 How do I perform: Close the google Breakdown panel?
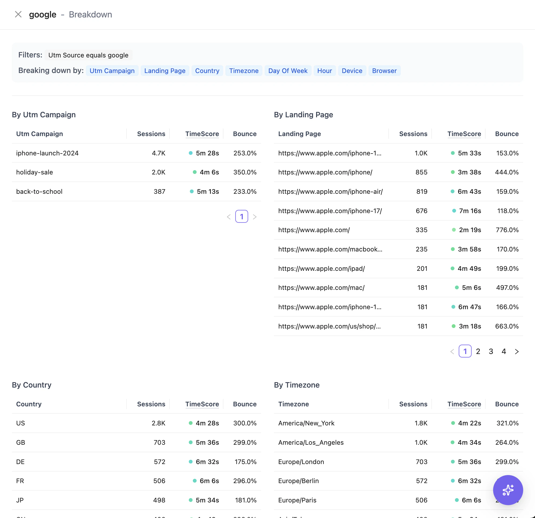coord(18,14)
